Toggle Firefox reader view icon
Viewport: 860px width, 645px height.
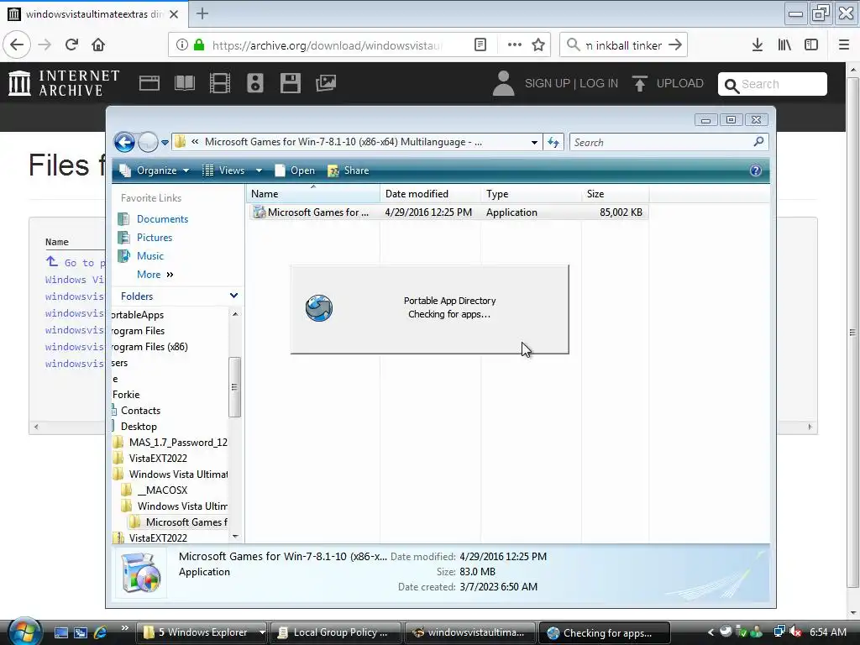click(480, 45)
